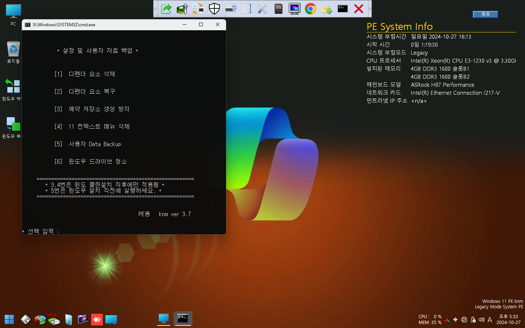
Task: Launch the file transfer sync arrows icon
Action: click(198, 8)
